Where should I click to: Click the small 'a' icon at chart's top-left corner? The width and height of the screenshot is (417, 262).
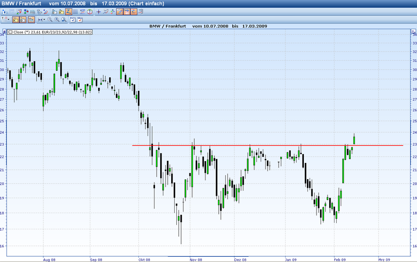coord(4,31)
